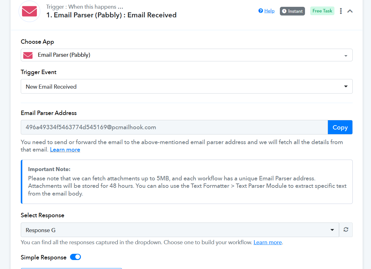Click the envelope icon in Choose App field
The image size is (371, 269).
click(x=28, y=55)
